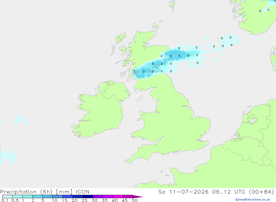This screenshot has width=276, height=202.
Task: Select the 2–5 mm sky-blue legend swatch
Action: 38,196
